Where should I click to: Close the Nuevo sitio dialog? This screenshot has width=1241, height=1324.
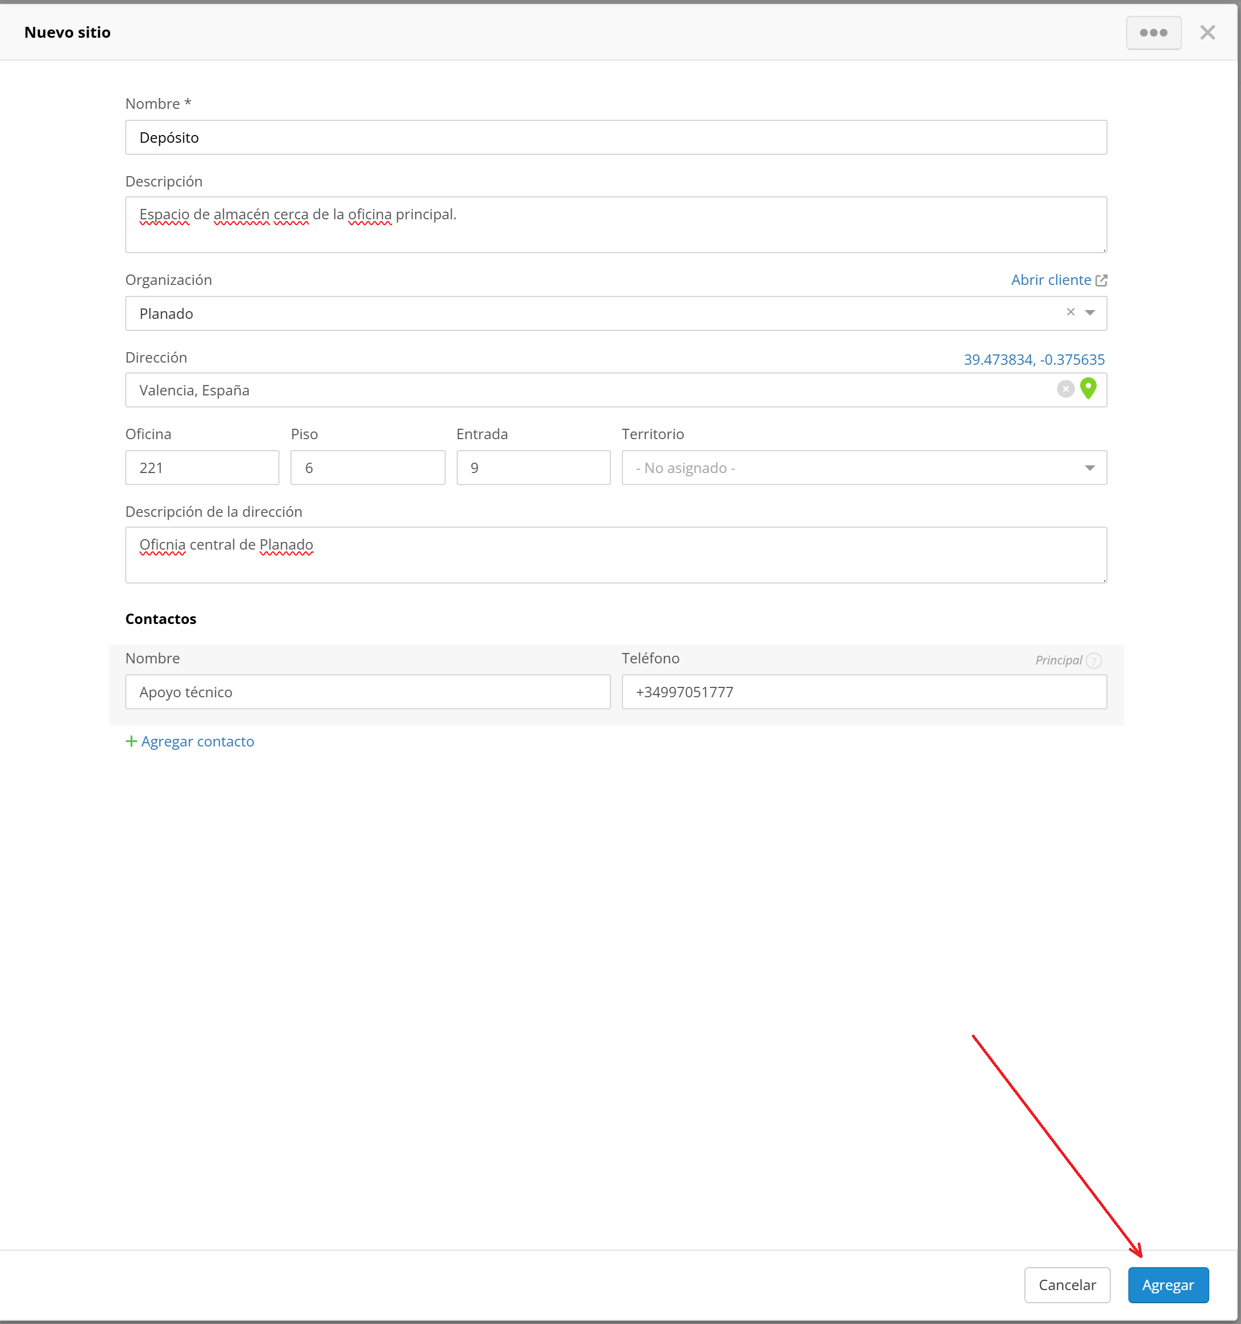(x=1207, y=33)
